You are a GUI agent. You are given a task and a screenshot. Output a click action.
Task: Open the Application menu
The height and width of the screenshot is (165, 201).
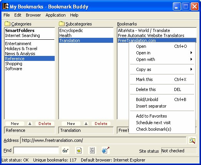point(55,15)
